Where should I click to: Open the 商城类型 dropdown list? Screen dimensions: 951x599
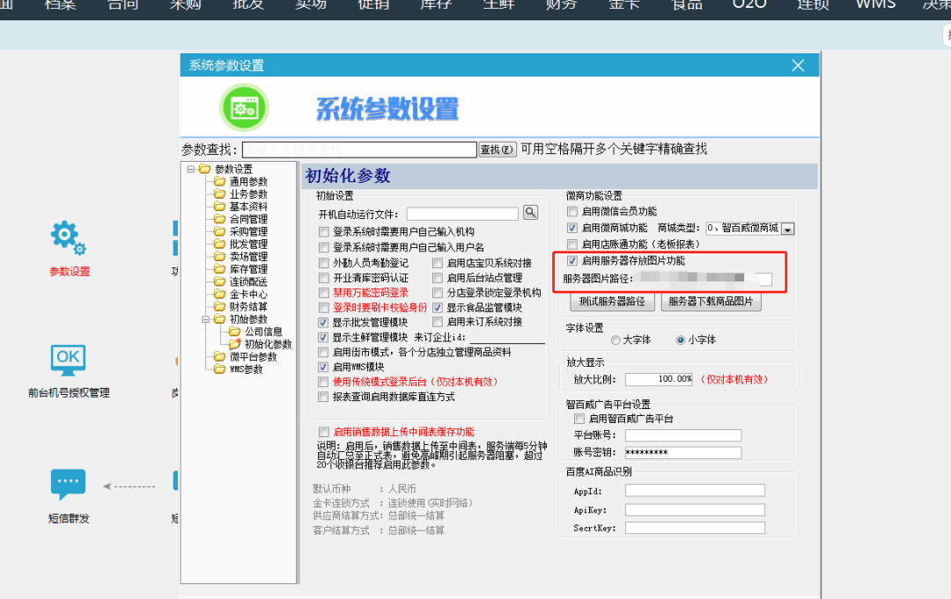tap(787, 229)
